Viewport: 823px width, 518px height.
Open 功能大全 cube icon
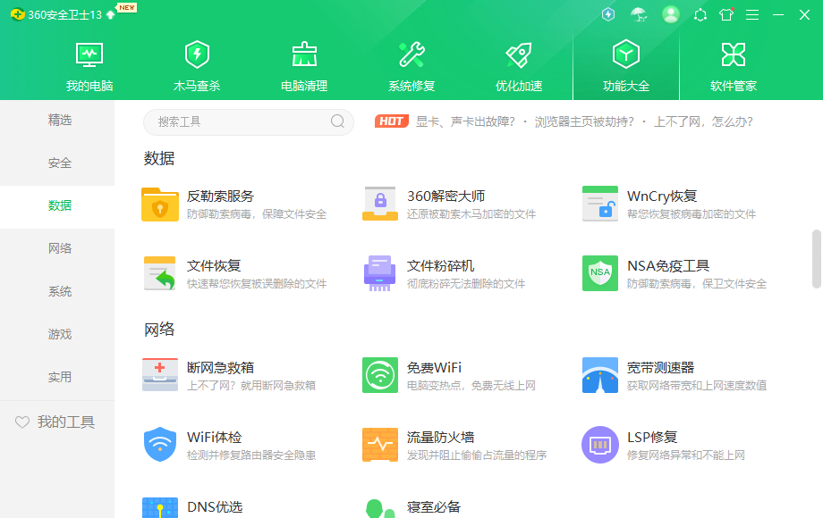coord(625,54)
